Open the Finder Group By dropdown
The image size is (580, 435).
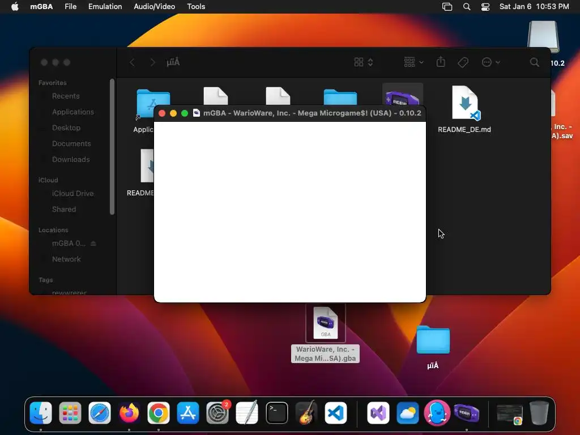[x=413, y=62]
